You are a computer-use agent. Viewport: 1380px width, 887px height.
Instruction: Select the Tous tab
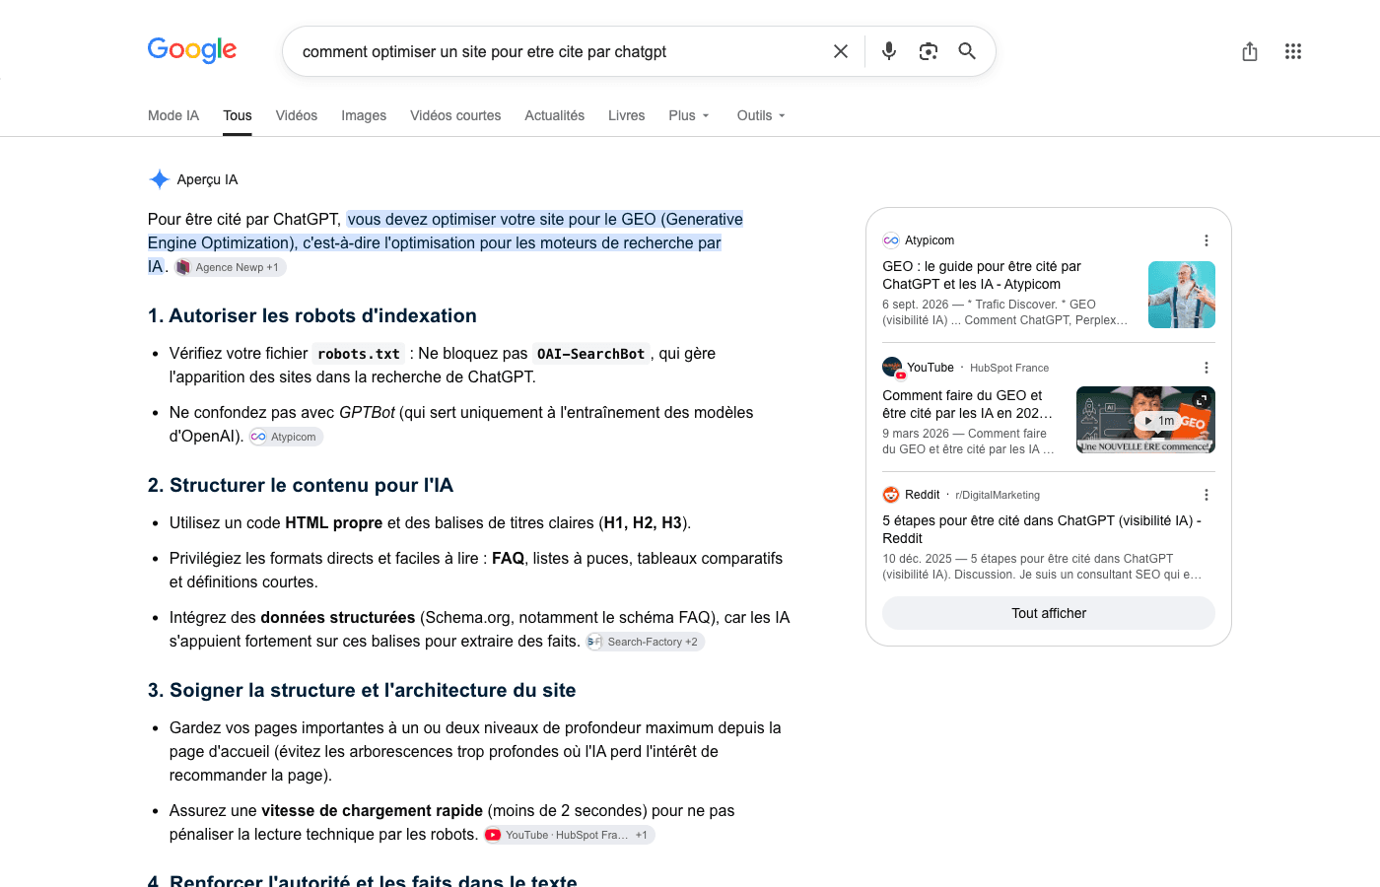[x=238, y=115]
